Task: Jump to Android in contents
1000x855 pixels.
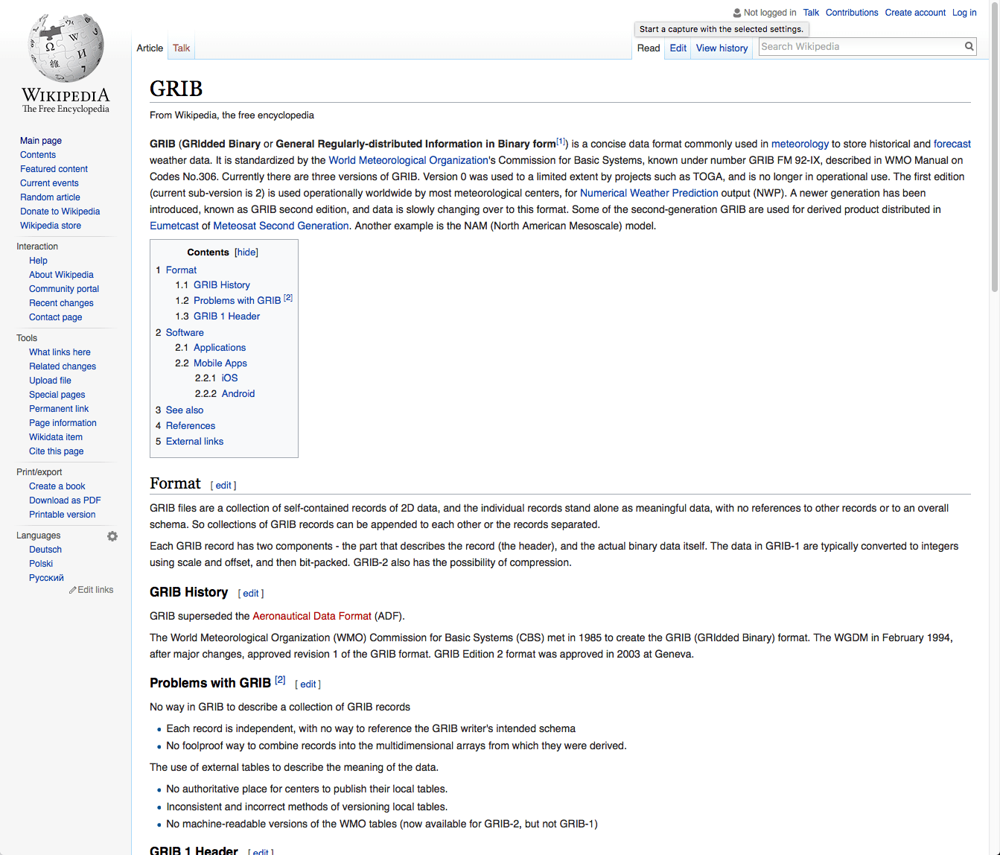Action: click(x=238, y=394)
